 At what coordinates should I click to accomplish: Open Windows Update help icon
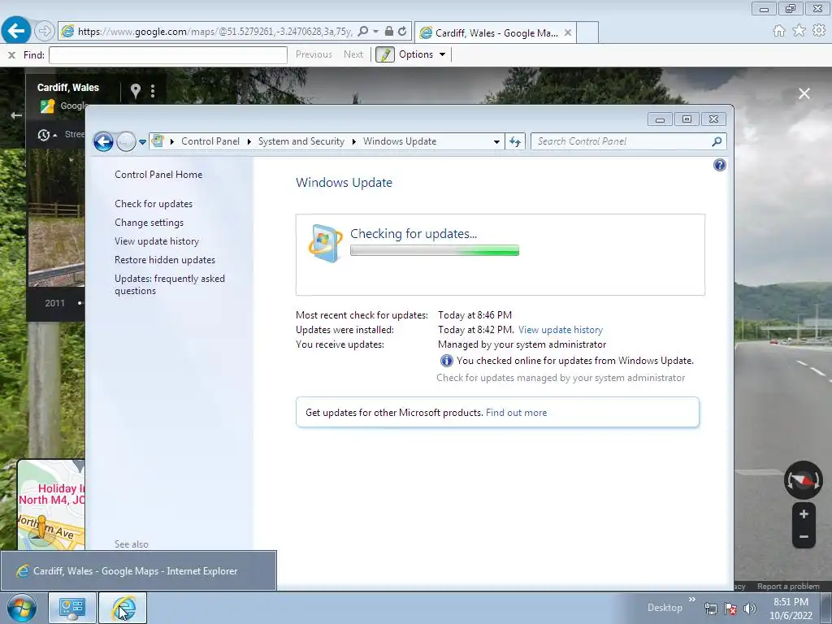720,165
